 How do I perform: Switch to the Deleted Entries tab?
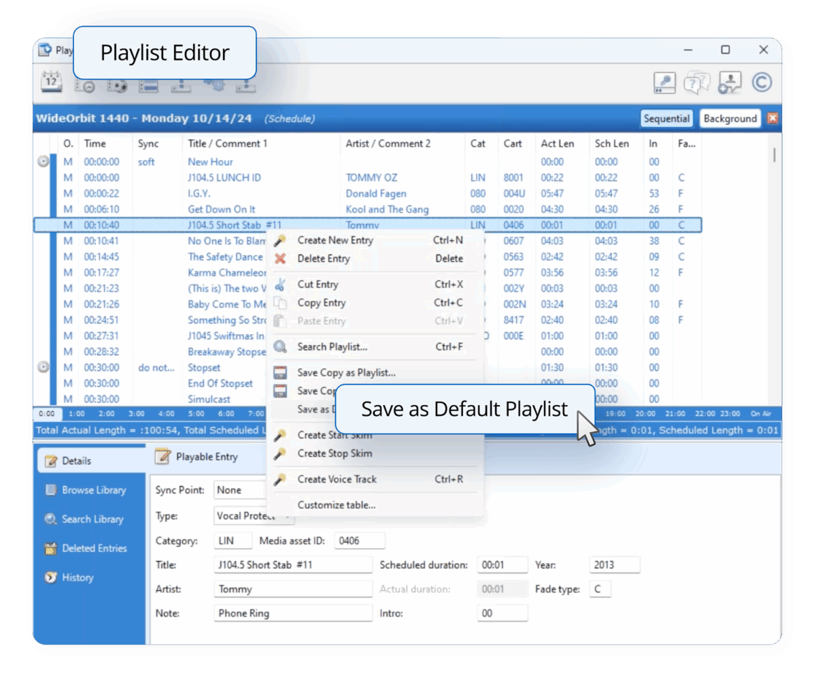pyautogui.click(x=93, y=548)
